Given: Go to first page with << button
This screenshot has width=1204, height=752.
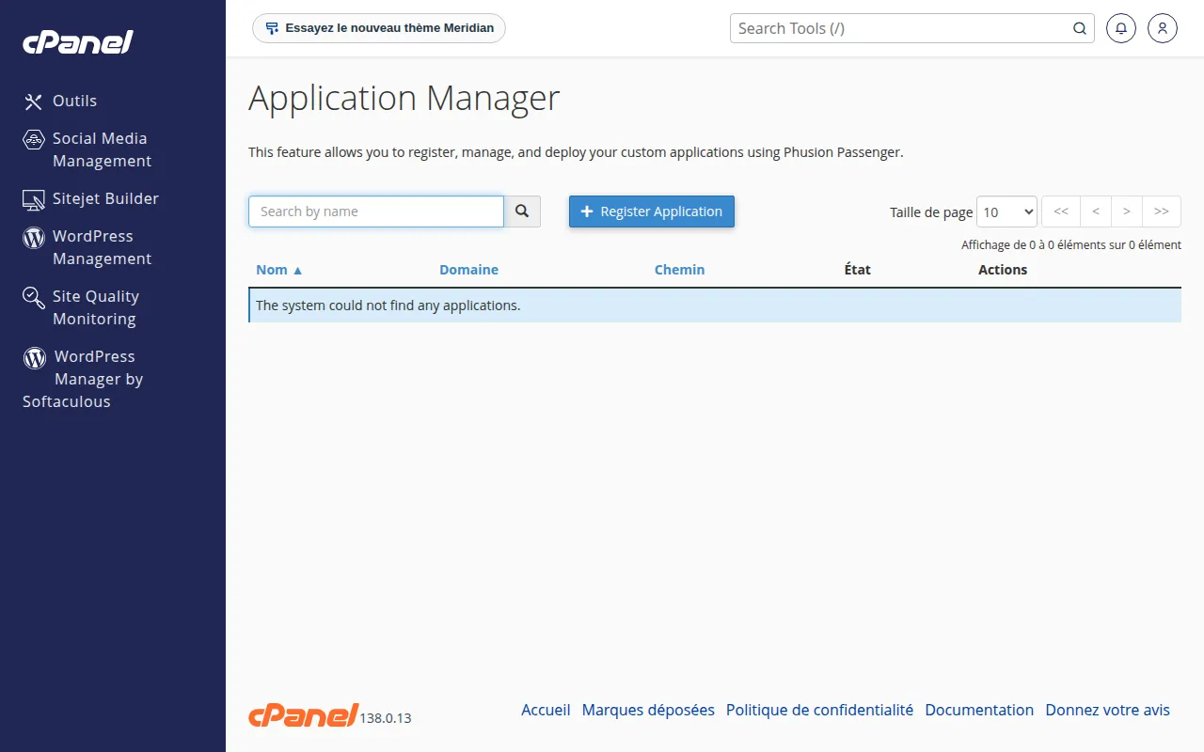Looking at the screenshot, I should click(1061, 211).
